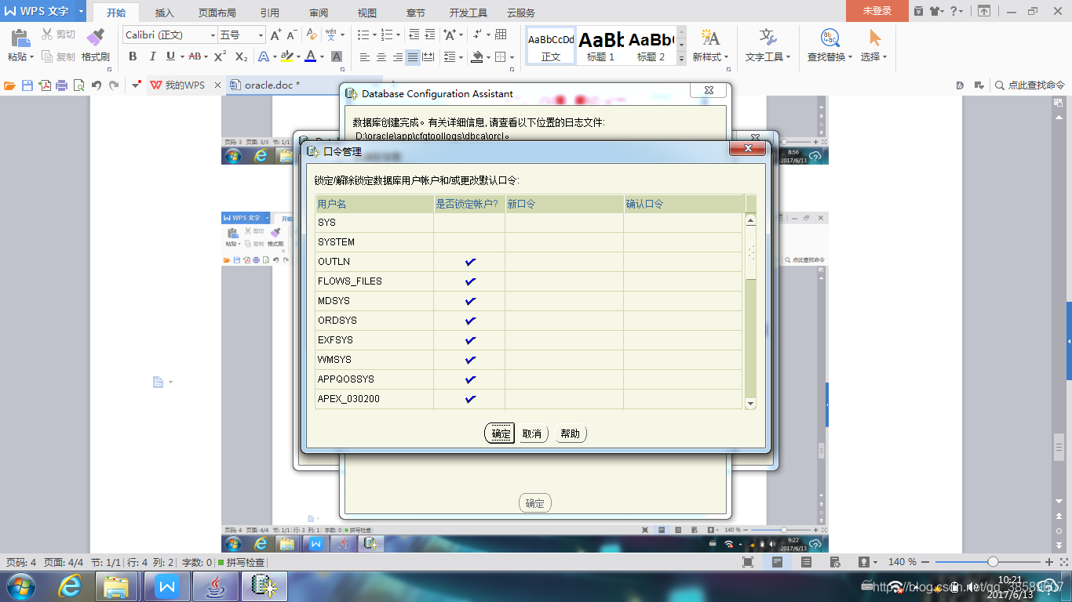Expand the styles gallery
The width and height of the screenshot is (1072, 602).
[x=682, y=59]
